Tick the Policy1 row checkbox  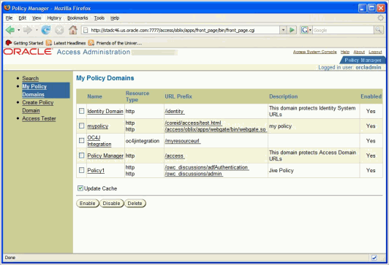click(x=81, y=170)
